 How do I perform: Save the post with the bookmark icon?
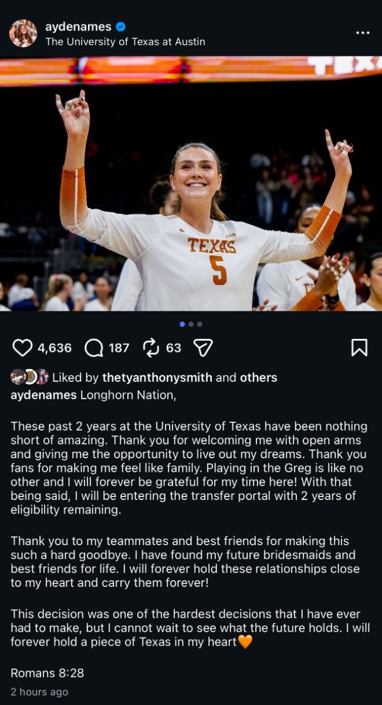[x=359, y=348]
